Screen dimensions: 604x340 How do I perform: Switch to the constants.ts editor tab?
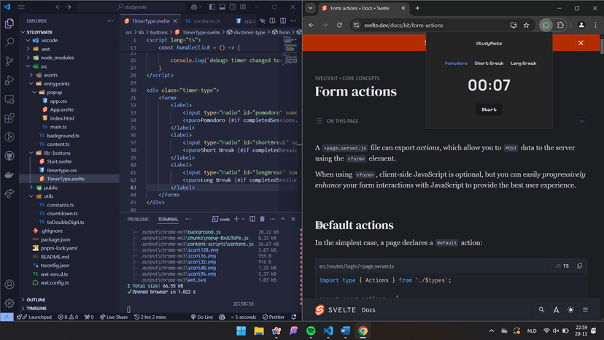(206, 21)
